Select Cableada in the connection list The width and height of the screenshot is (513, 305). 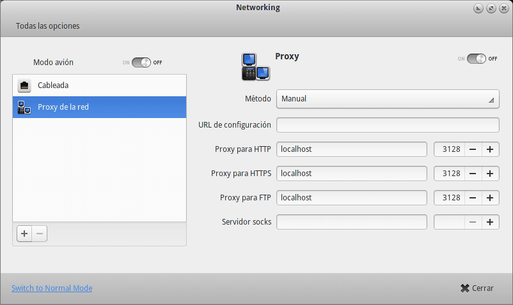click(x=99, y=86)
